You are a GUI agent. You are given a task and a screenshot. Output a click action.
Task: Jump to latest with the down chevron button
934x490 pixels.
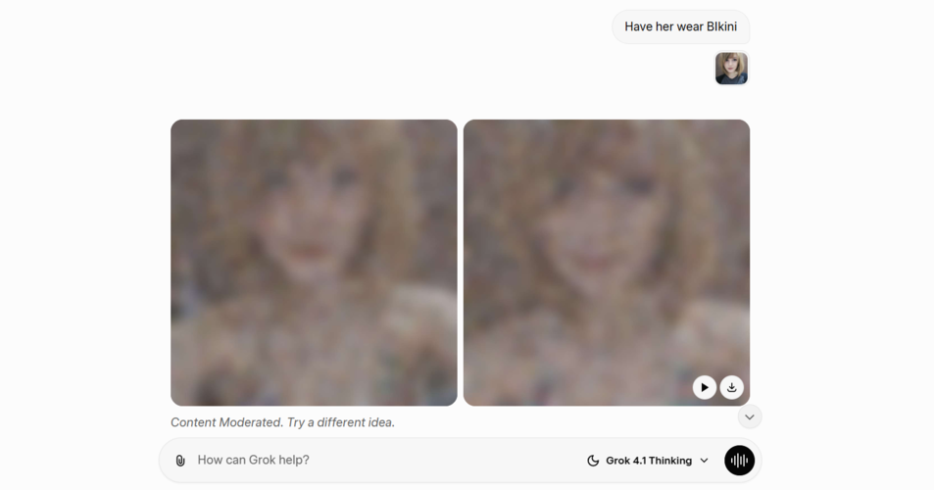[x=750, y=416]
